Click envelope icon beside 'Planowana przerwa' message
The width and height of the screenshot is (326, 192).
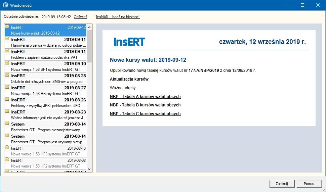[7, 39]
